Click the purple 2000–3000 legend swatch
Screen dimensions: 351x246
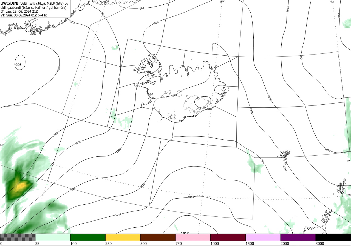[298, 237]
